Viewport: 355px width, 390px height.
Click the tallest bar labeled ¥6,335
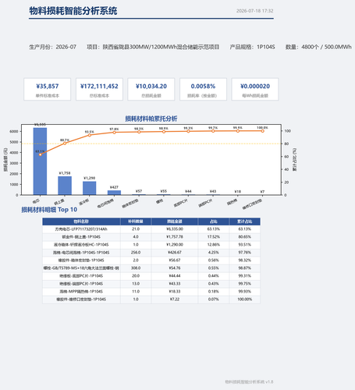coord(40,161)
